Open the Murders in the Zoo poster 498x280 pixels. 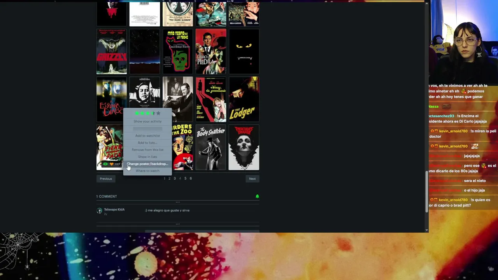(x=182, y=147)
